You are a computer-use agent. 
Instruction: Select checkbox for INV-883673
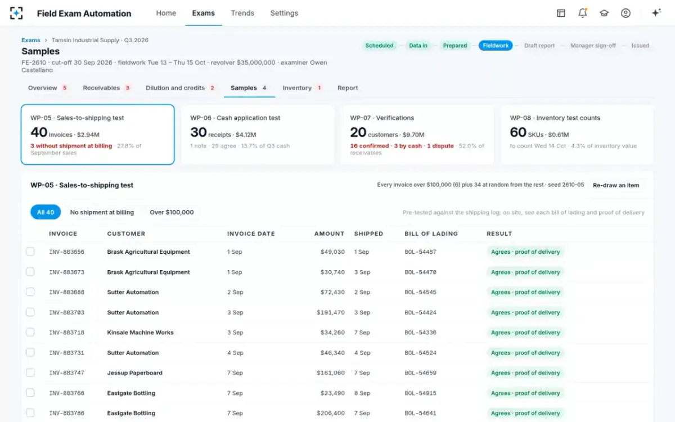[x=30, y=272]
